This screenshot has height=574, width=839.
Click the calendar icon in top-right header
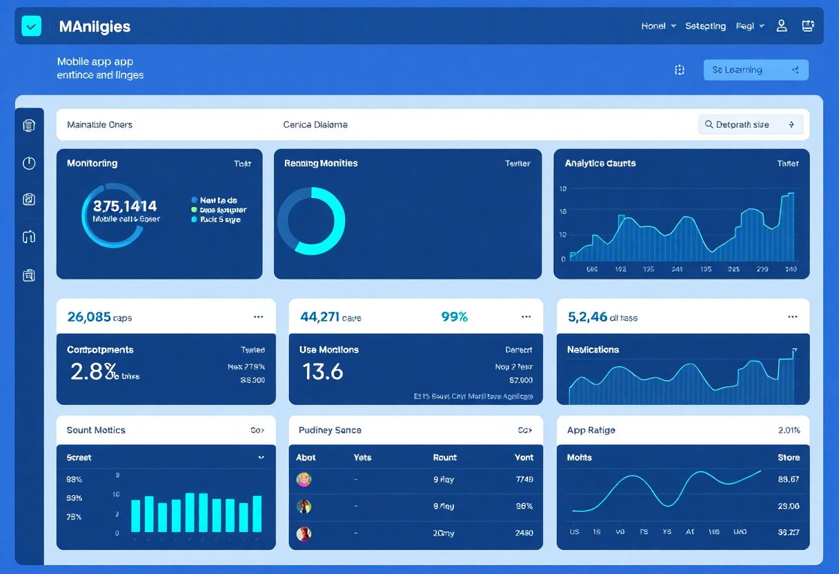click(807, 26)
